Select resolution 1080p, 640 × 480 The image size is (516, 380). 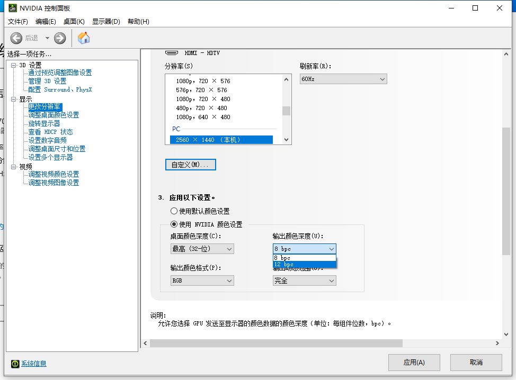(203, 117)
